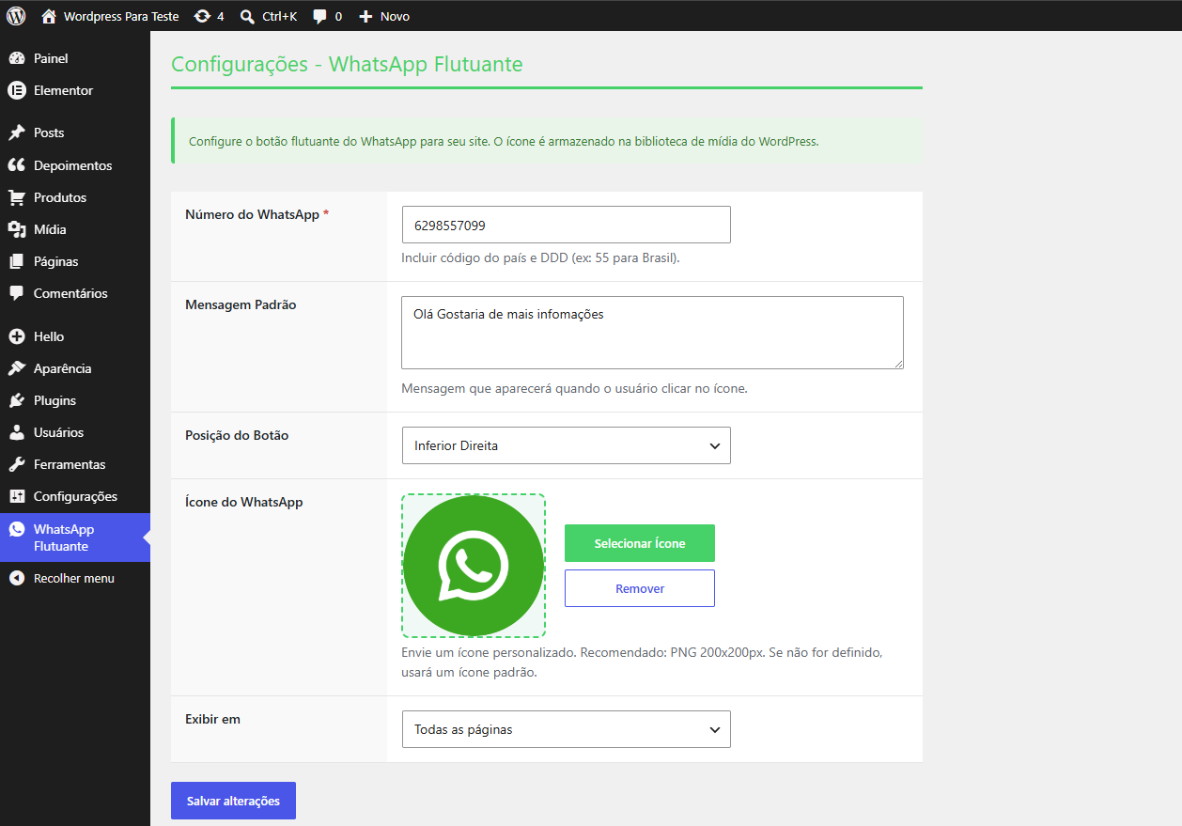The height and width of the screenshot is (826, 1182).
Task: Click Selecionar Ícone button
Action: click(x=640, y=543)
